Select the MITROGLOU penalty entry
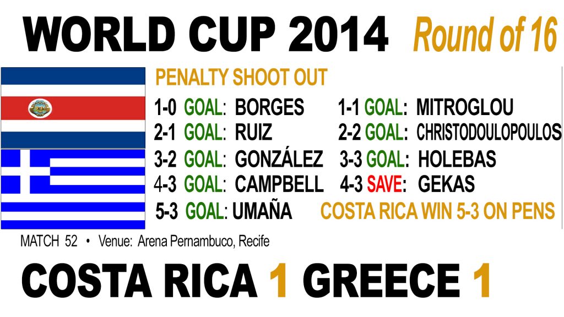This screenshot has height=317, width=564. [426, 107]
